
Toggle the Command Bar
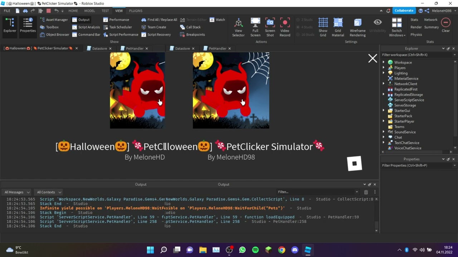click(86, 35)
